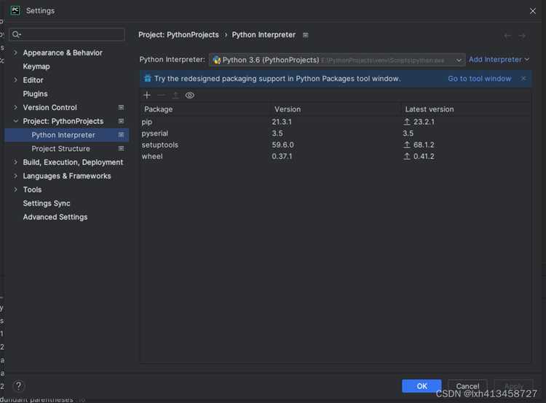
Task: Expand Appearance & Behavior section
Action: click(15, 52)
